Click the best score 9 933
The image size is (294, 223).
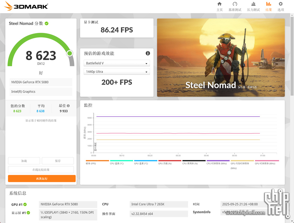pyautogui.click(x=64, y=111)
